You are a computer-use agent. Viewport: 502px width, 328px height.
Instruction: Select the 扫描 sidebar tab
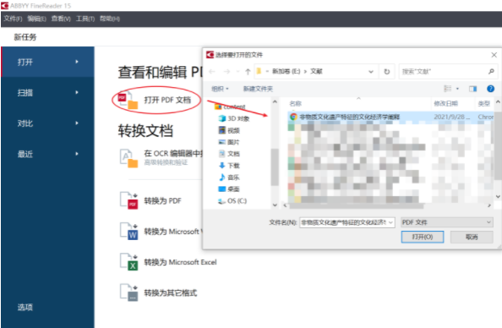47,93
